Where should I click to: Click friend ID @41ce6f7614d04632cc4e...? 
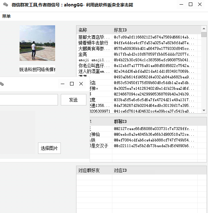[154, 111]
